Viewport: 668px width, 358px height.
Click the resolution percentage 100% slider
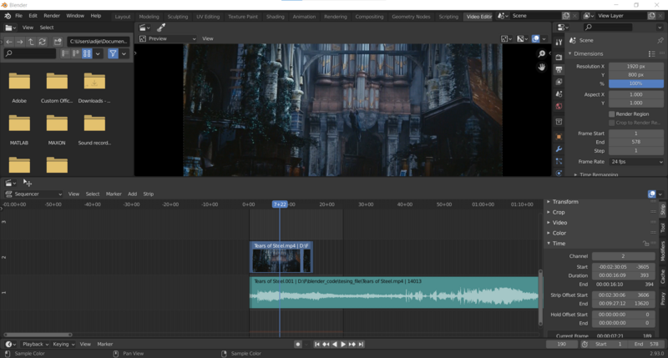[636, 84]
